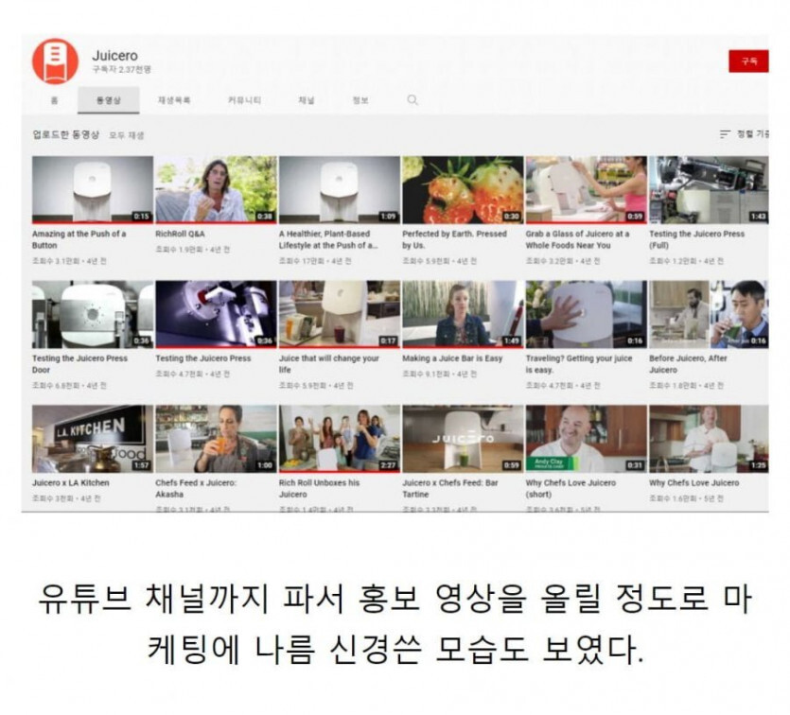Open 'A Healthier, Plant-Based Lifestyle' thumbnail

click(x=340, y=189)
